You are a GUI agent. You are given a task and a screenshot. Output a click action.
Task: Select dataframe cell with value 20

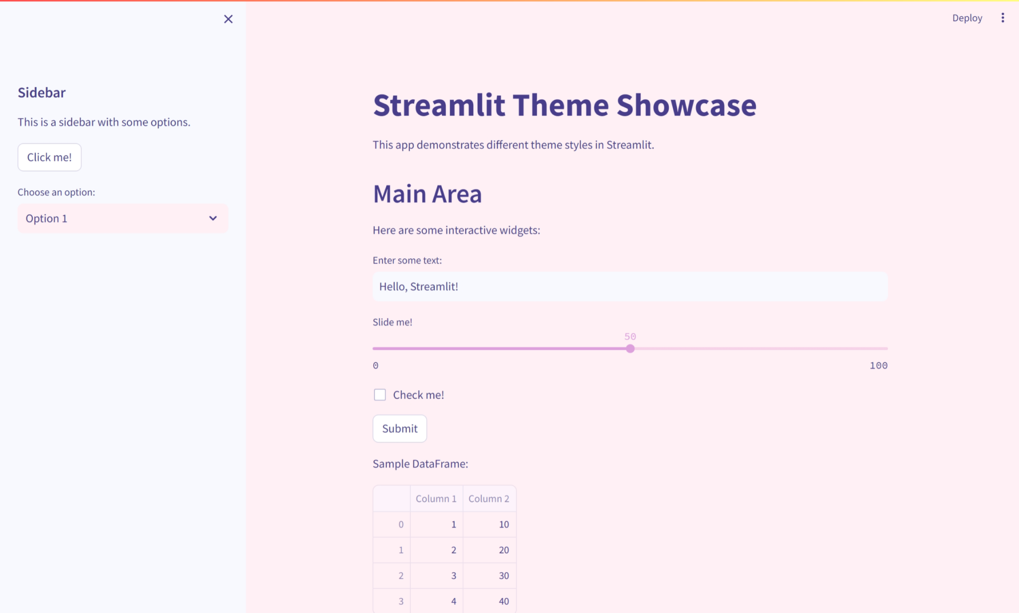[x=490, y=550]
